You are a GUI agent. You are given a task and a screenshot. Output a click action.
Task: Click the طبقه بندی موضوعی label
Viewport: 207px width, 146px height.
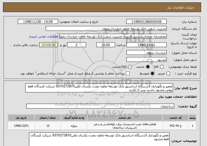[x=183, y=67]
